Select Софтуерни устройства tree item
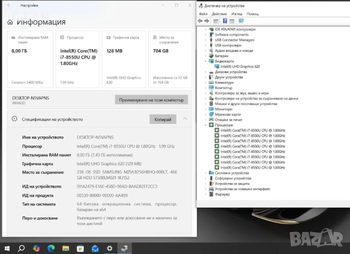The image size is (350, 254). click(x=233, y=178)
